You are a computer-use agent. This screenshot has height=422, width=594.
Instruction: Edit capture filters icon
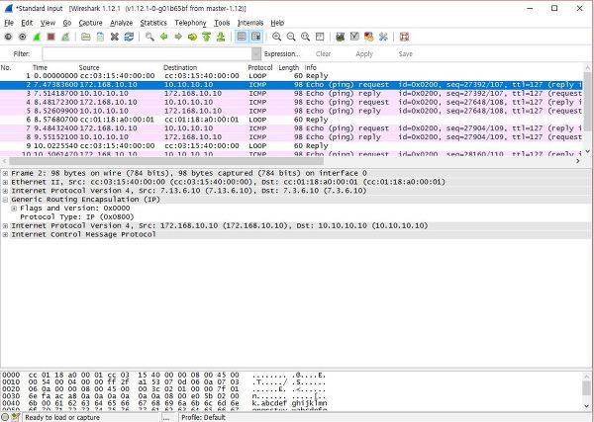click(341, 37)
